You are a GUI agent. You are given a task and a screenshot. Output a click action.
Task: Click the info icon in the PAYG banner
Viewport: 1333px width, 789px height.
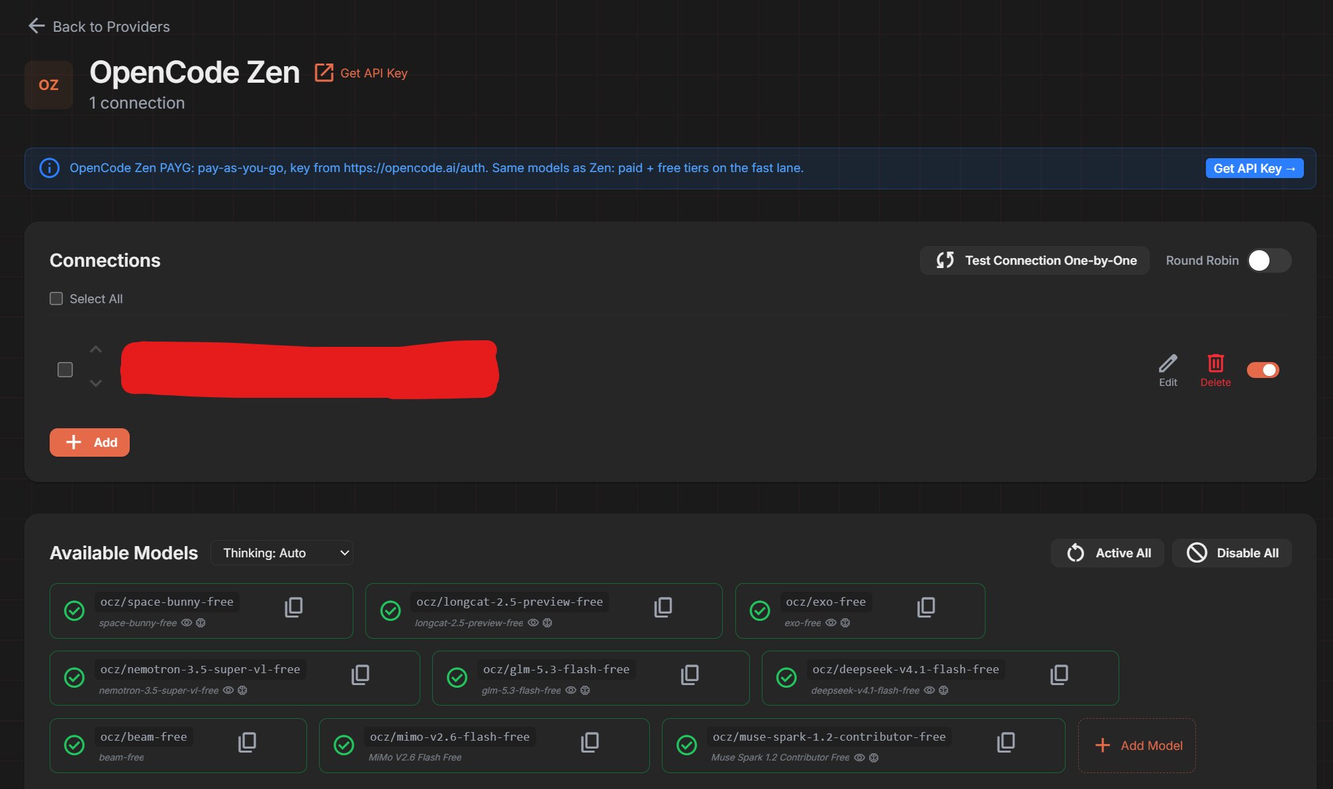click(x=50, y=168)
